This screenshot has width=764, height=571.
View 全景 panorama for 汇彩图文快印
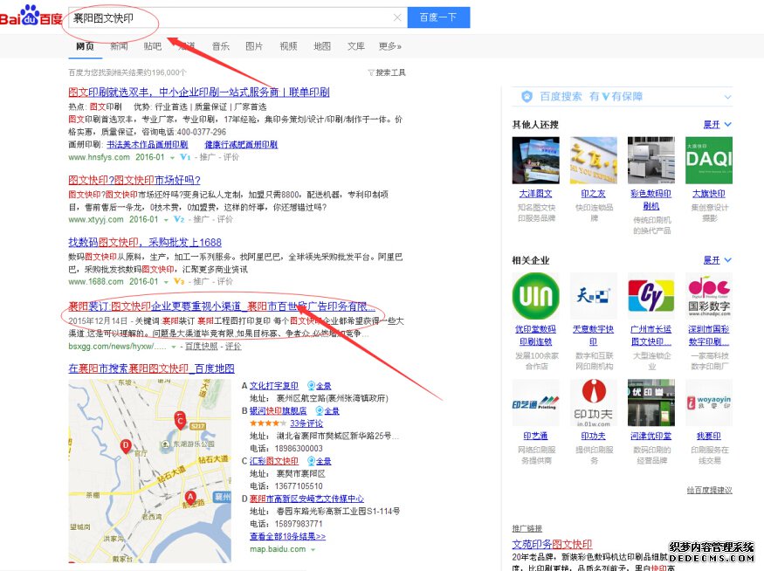[320, 461]
